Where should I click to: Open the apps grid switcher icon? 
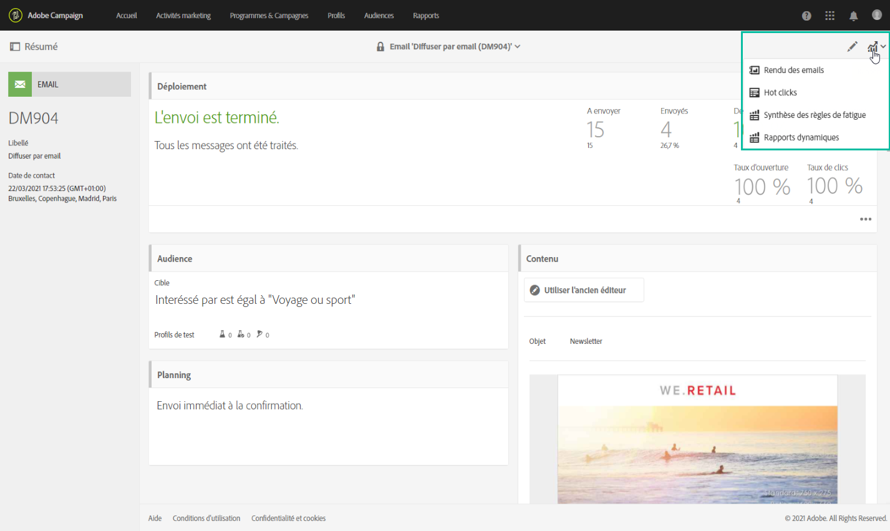tap(830, 16)
